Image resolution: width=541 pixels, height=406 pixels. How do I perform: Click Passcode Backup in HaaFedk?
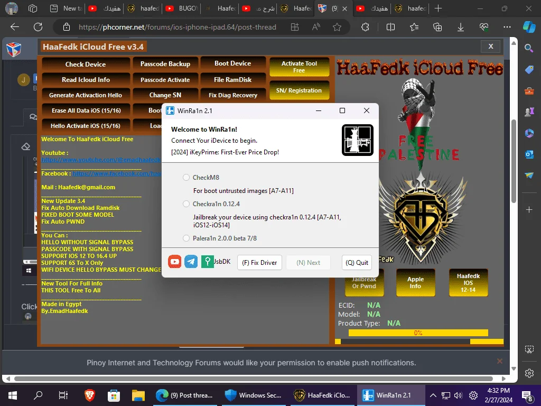click(165, 64)
